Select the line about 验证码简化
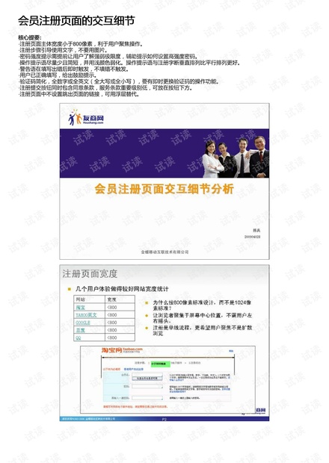This screenshot has height=463, width=329. [119, 81]
